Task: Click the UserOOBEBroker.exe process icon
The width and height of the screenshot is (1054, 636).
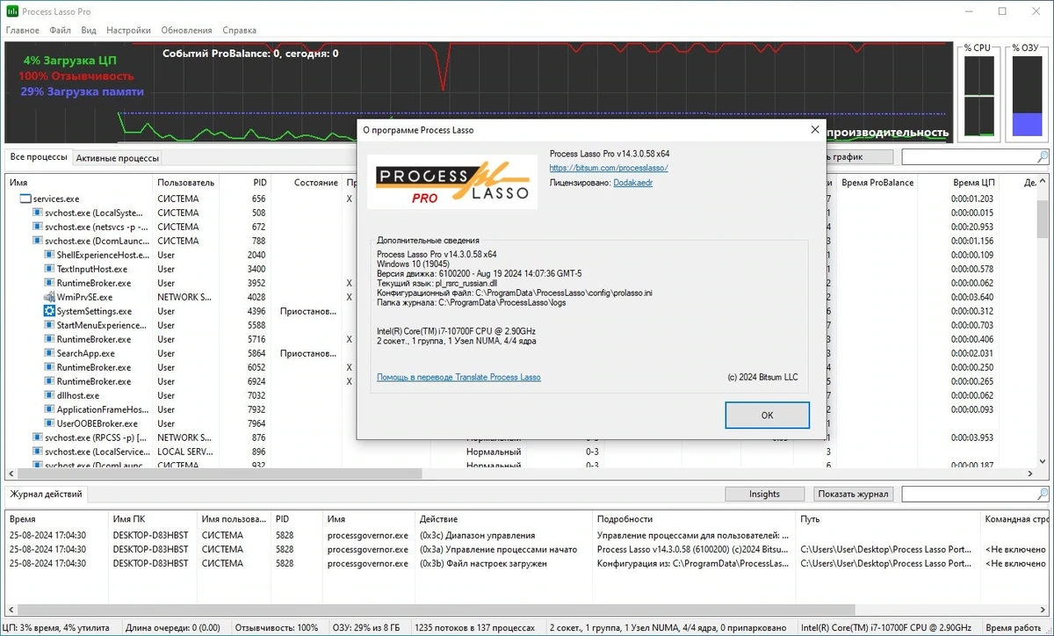Action: 50,423
